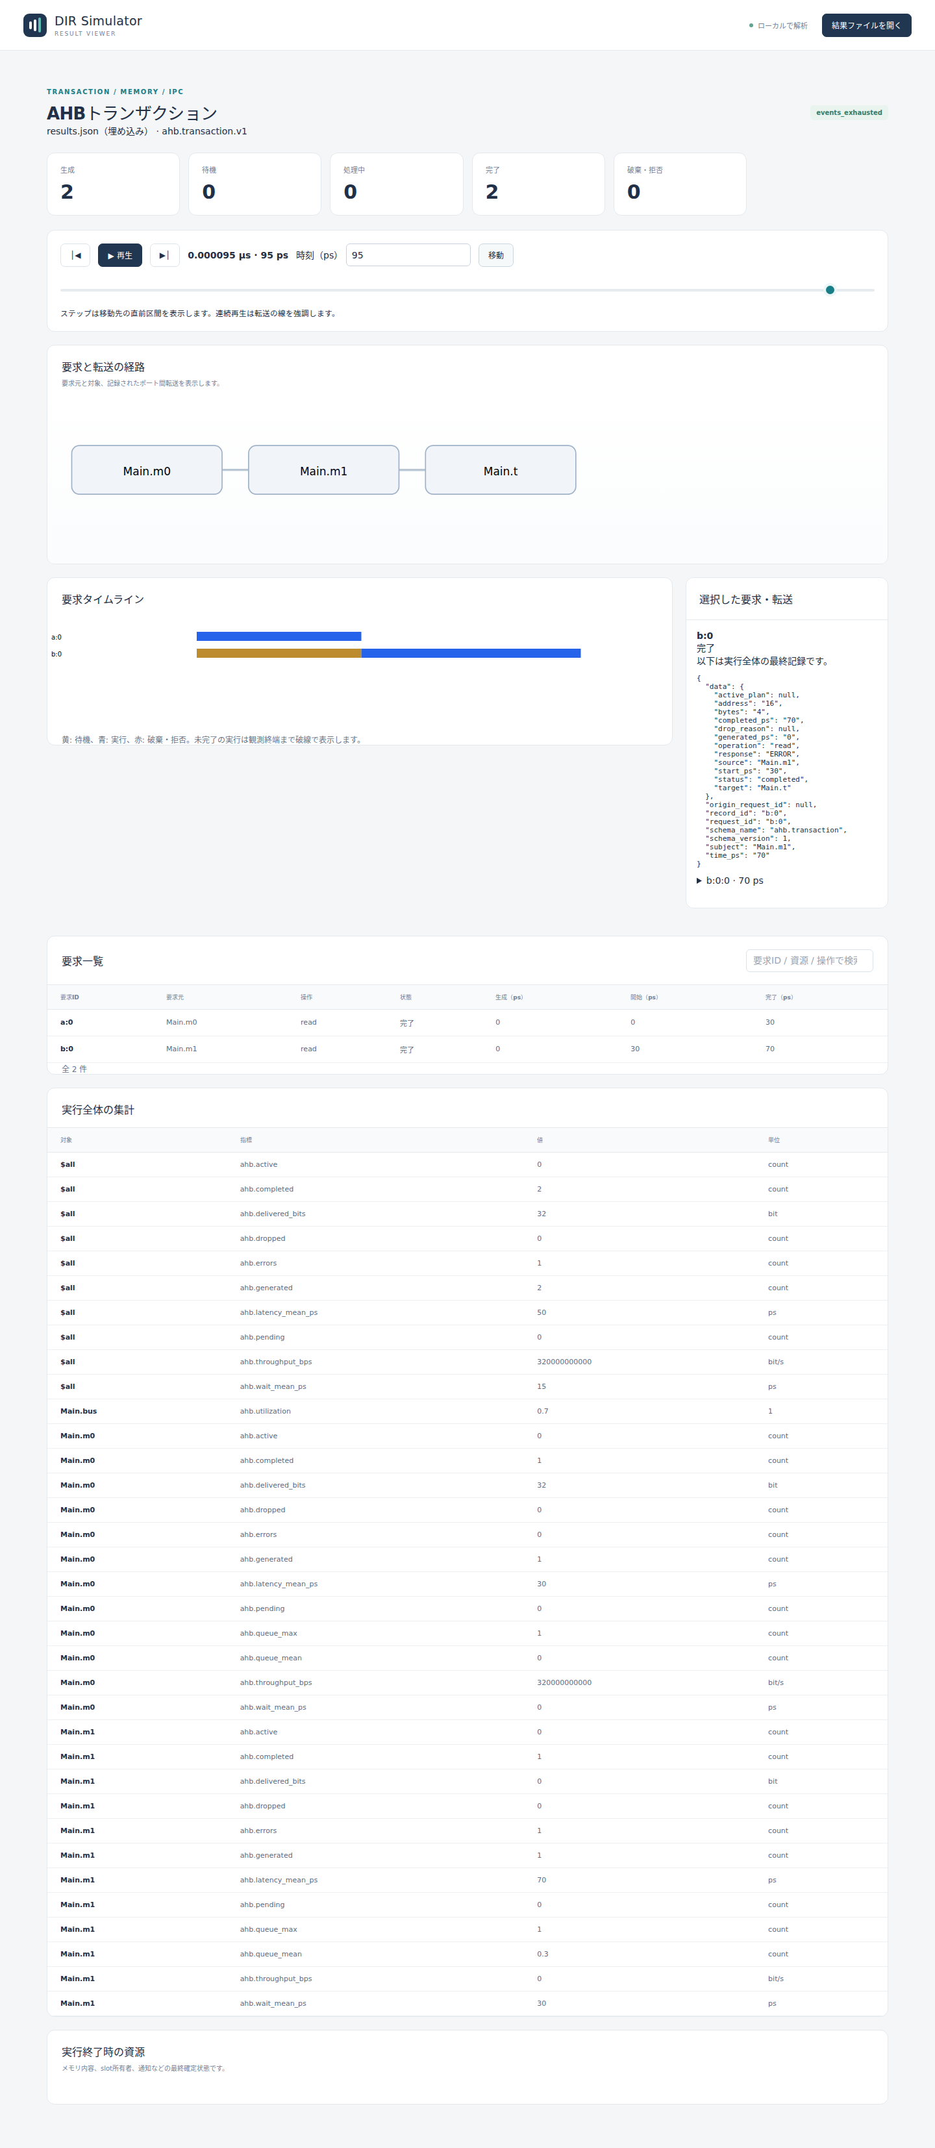Click the ローカルで解析 status label
The height and width of the screenshot is (2148, 935).
[x=779, y=26]
